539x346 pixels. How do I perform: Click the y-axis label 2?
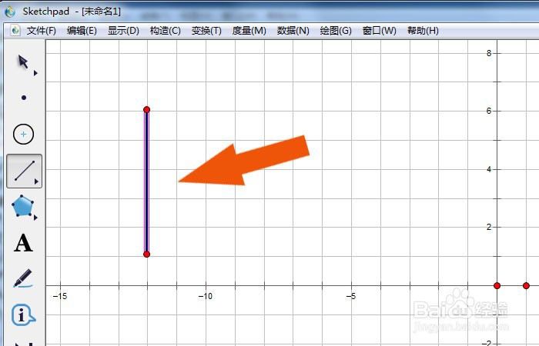pyautogui.click(x=489, y=227)
